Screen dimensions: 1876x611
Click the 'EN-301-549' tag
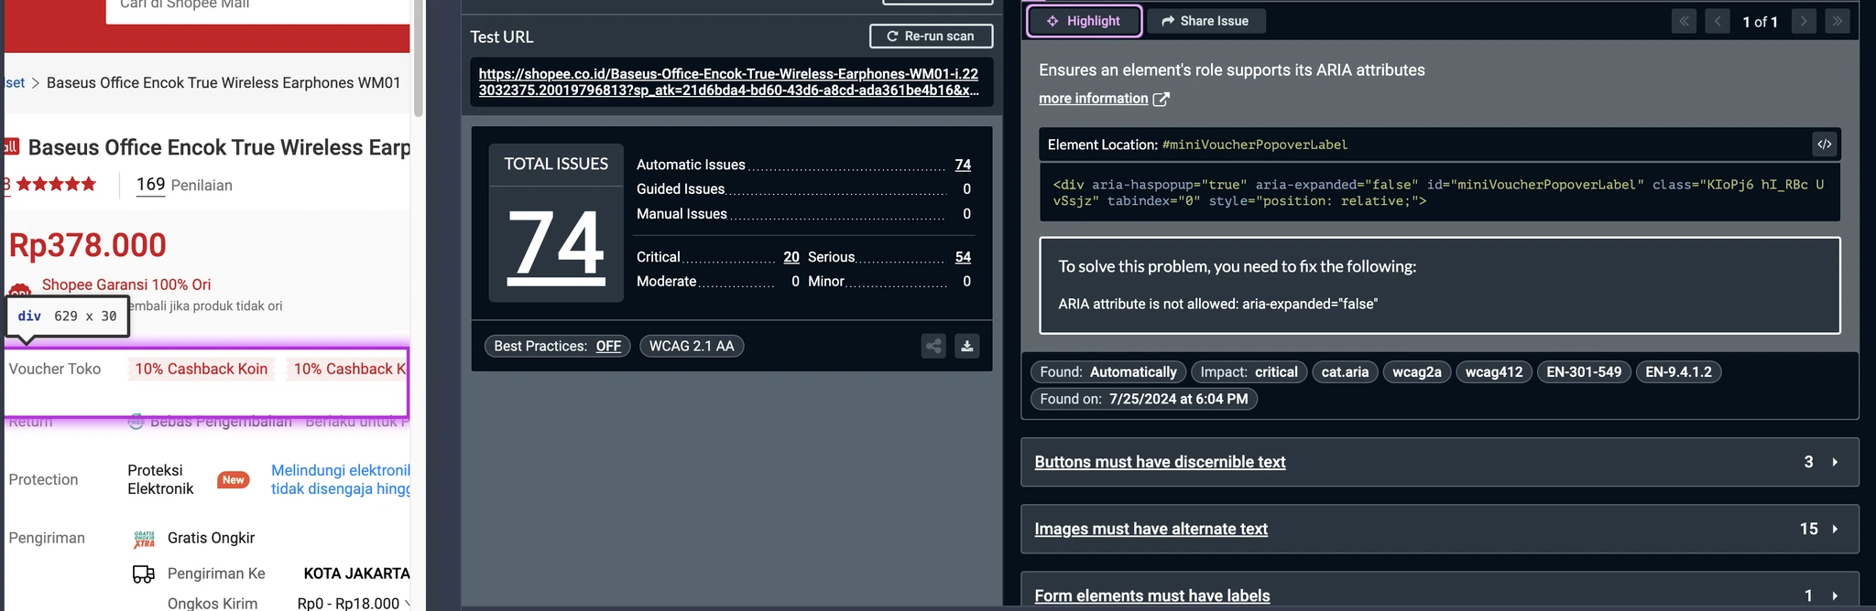(x=1584, y=371)
